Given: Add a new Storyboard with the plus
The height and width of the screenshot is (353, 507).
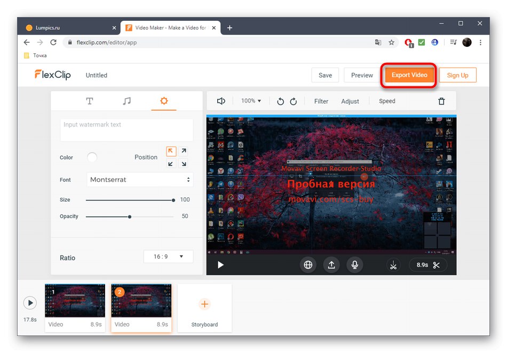Looking at the screenshot, I should coord(204,304).
